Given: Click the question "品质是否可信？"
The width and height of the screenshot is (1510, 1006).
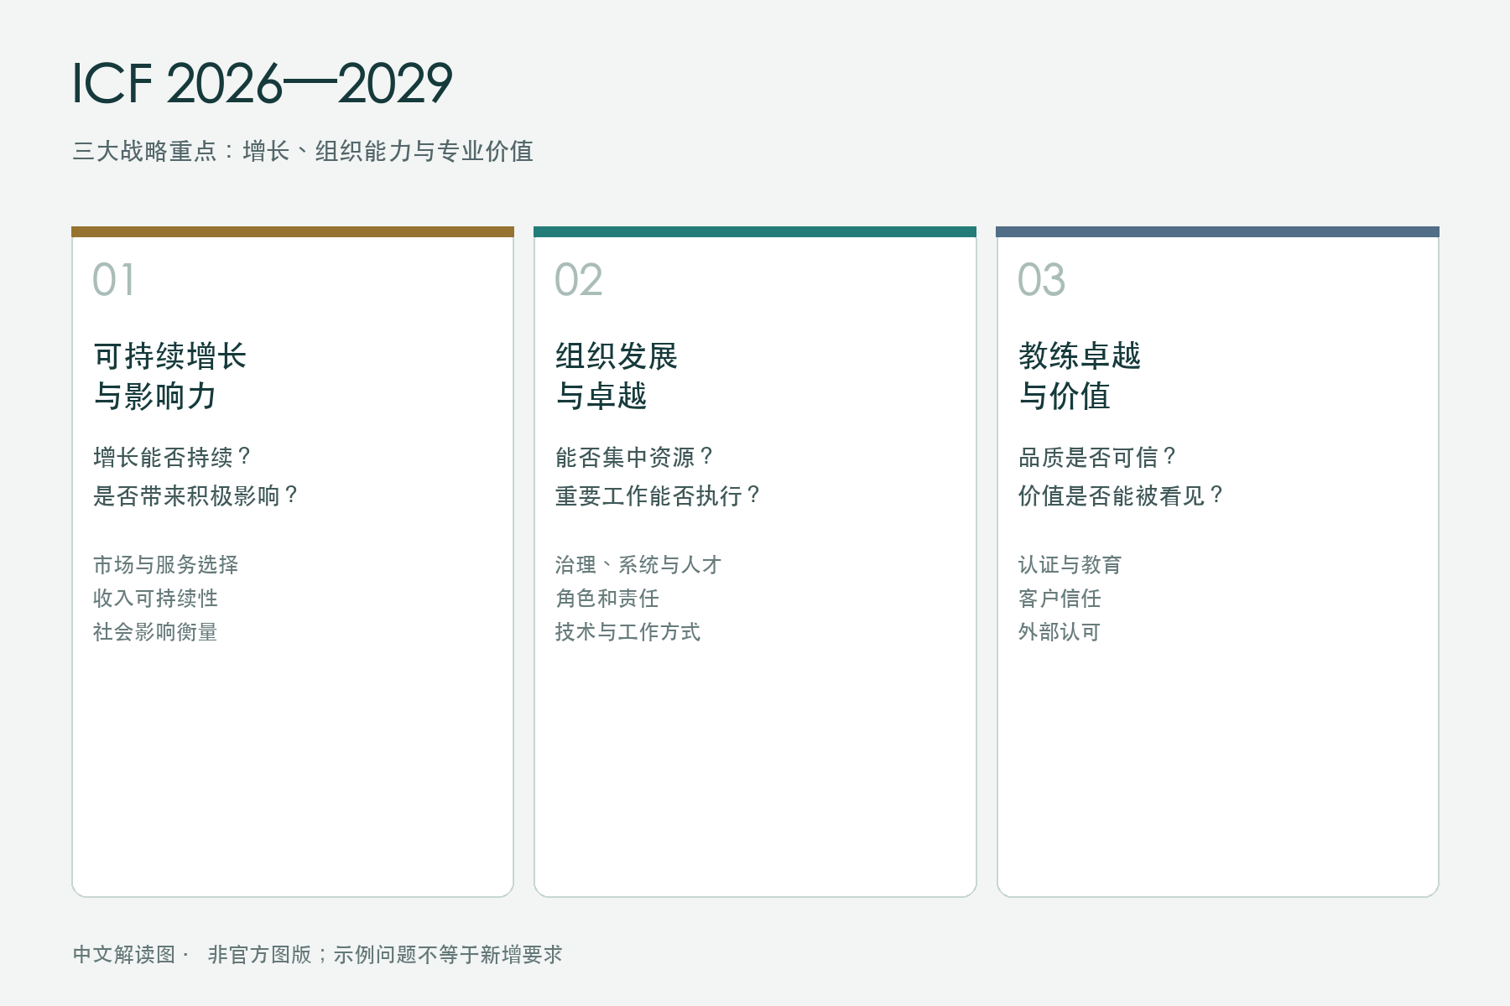Looking at the screenshot, I should (1097, 458).
